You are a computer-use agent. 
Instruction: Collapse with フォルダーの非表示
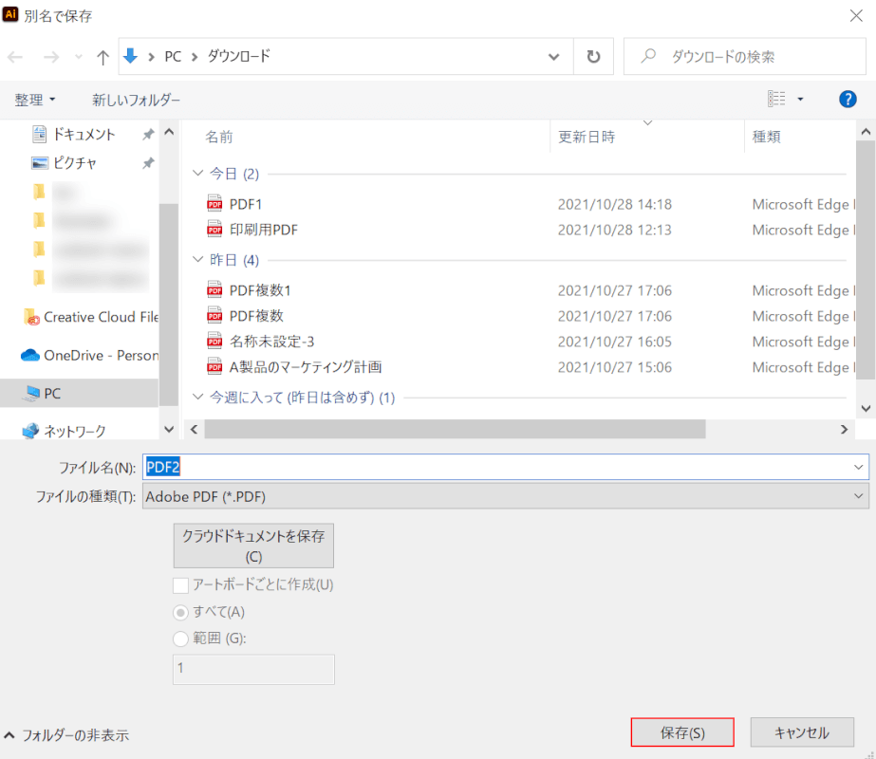pyautogui.click(x=67, y=735)
